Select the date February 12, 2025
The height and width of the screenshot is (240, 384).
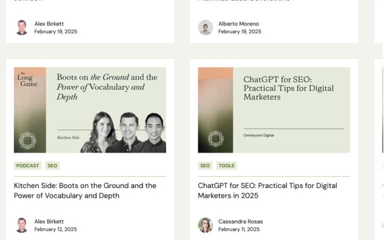click(x=55, y=229)
